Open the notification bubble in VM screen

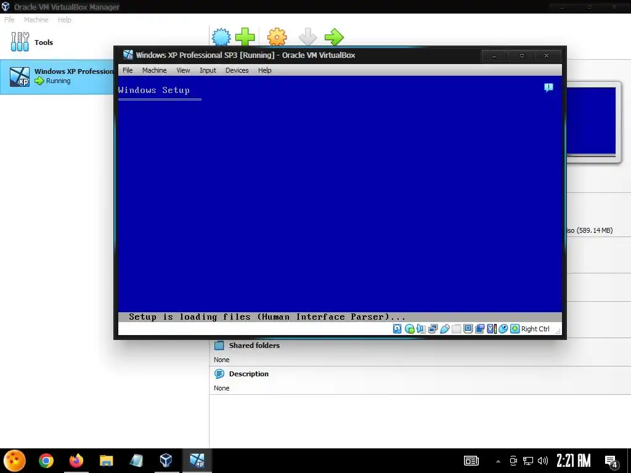pos(548,87)
